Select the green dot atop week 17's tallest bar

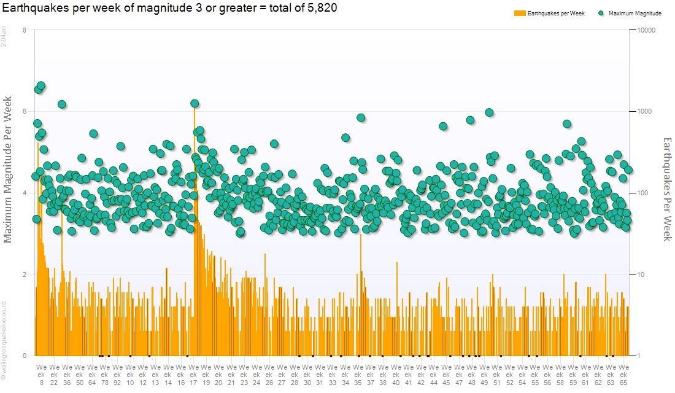click(195, 103)
